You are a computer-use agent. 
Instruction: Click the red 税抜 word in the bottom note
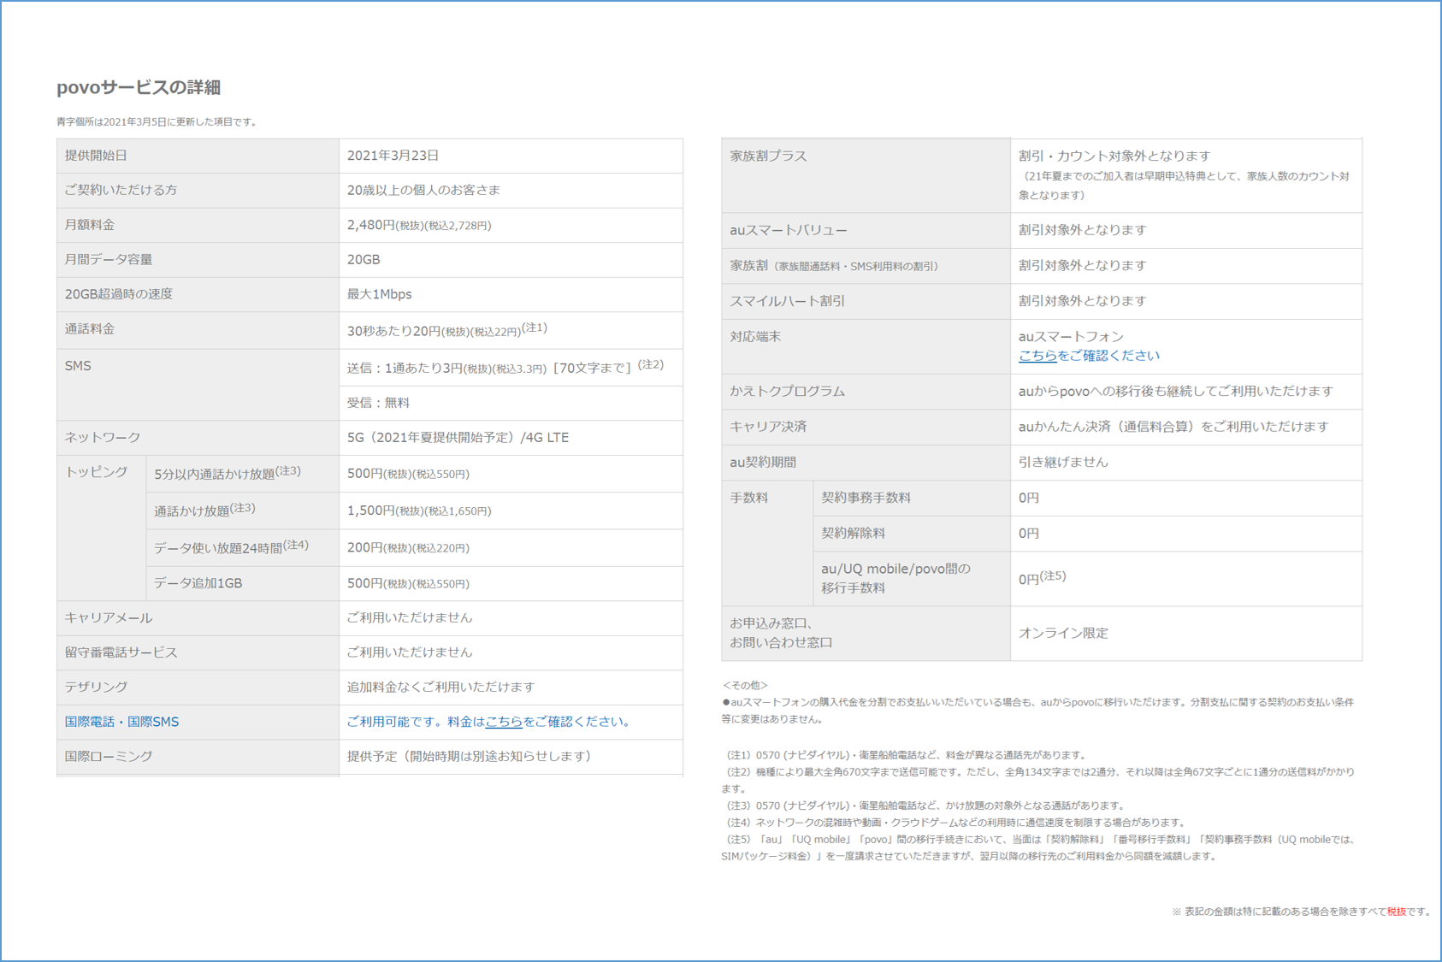(x=1396, y=912)
